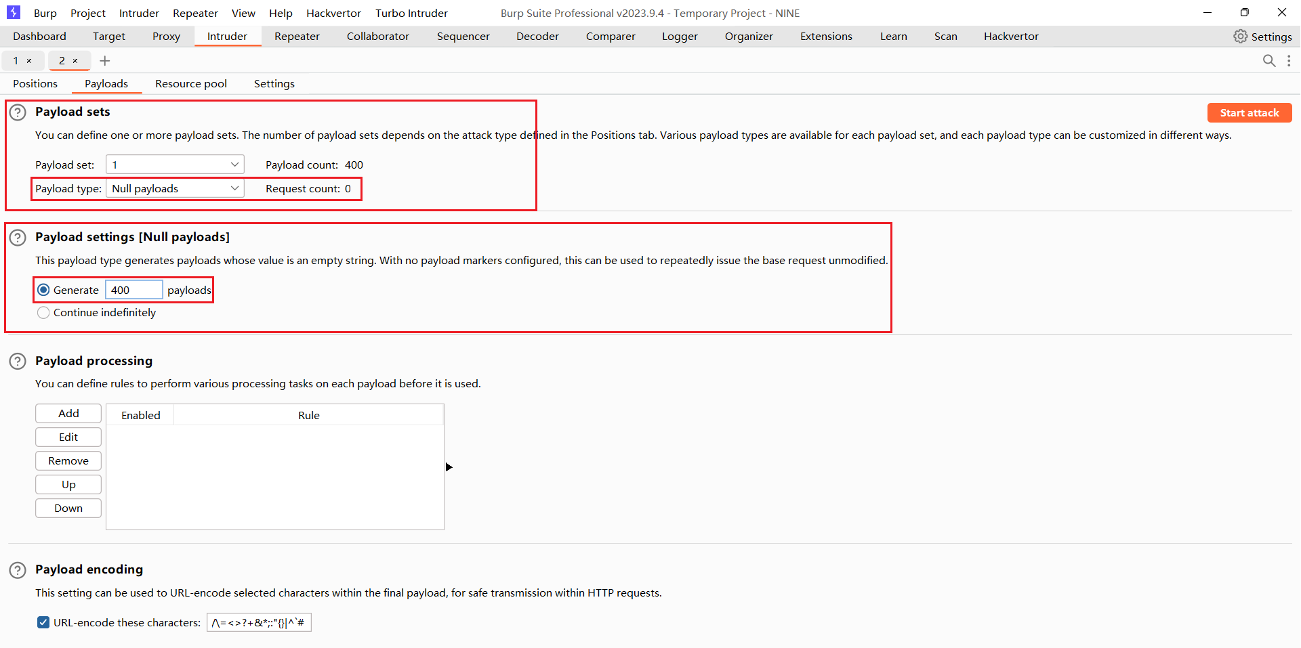Open help for Payload settings

tap(18, 238)
